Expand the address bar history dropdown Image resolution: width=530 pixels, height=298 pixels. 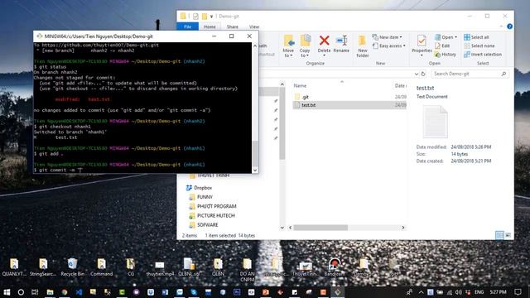click(417, 74)
